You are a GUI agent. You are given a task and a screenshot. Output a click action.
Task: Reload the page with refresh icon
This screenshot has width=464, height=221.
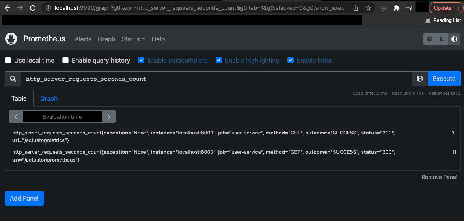pos(33,8)
